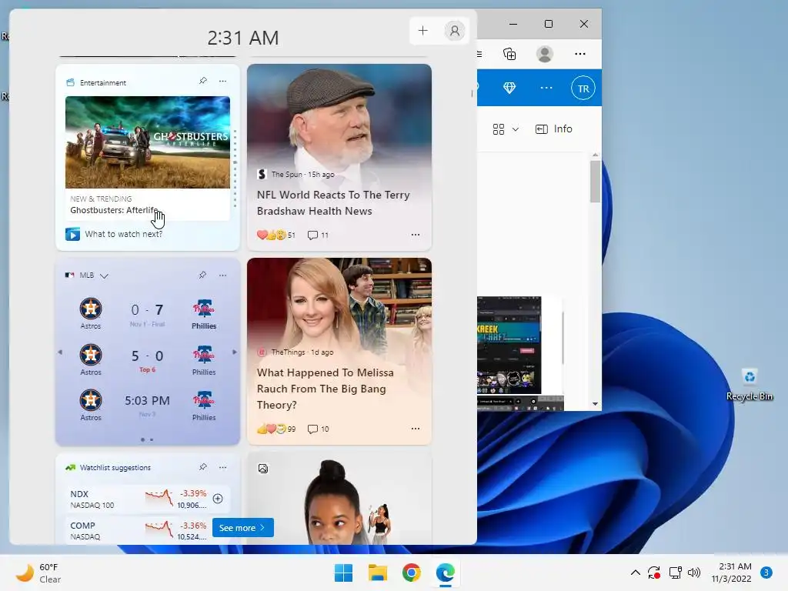
Task: Click the image icon on bottom news card
Action: click(x=263, y=469)
